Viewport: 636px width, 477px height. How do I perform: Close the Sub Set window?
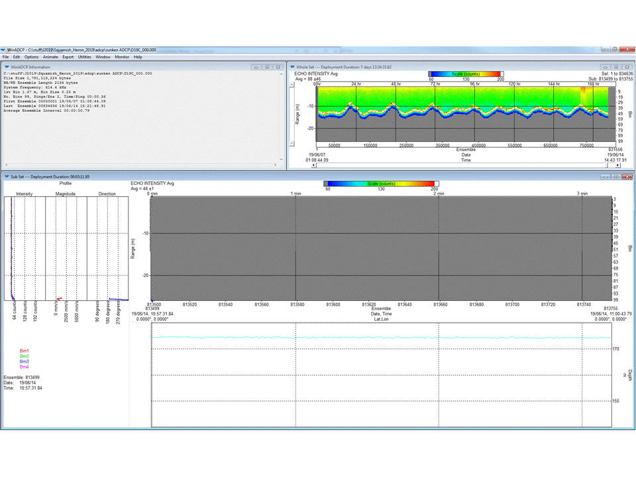[627, 177]
